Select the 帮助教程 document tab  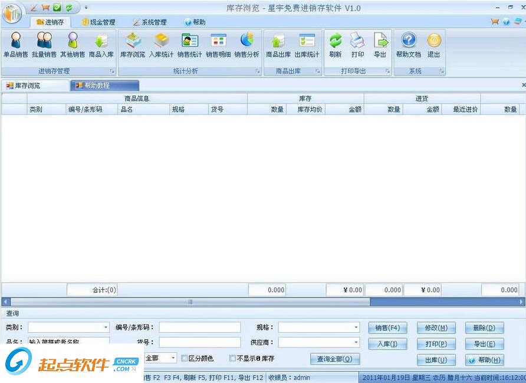(x=104, y=86)
